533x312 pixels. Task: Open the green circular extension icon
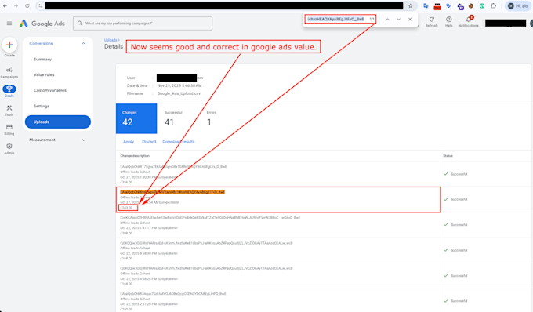click(x=482, y=5)
